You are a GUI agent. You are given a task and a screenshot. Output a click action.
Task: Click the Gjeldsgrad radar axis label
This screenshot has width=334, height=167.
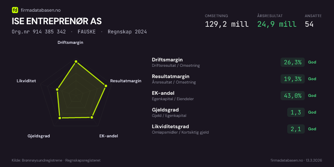[39, 136]
